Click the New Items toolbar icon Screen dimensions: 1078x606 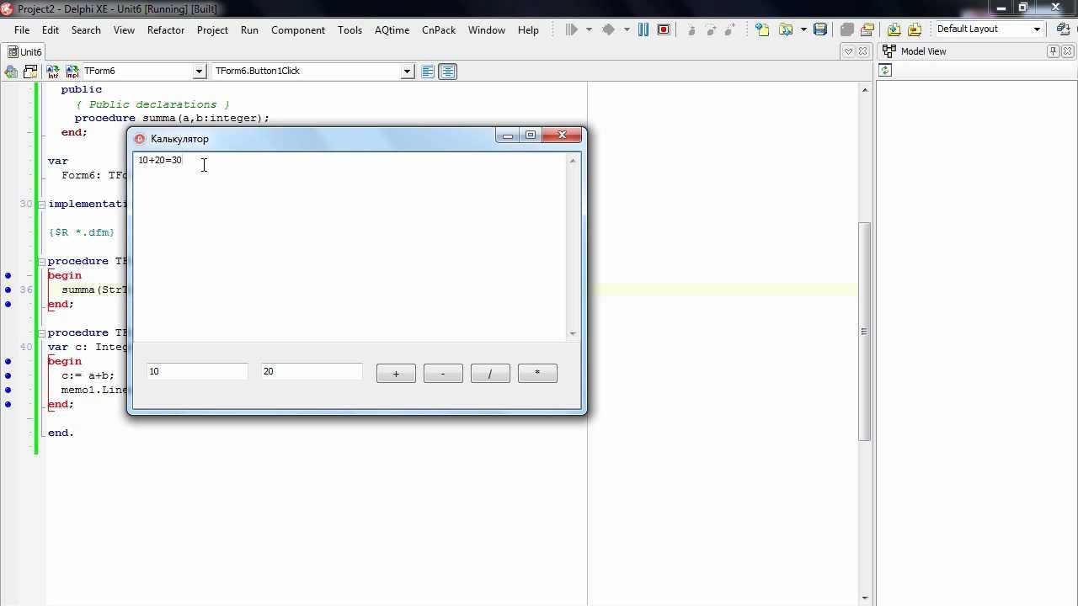point(762,29)
